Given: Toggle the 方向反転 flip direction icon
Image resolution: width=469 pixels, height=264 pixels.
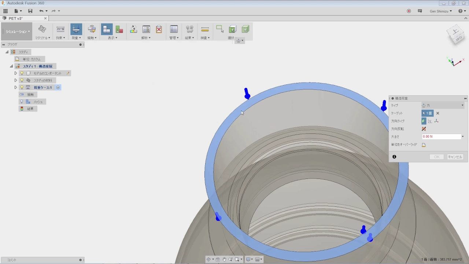Looking at the screenshot, I should click(424, 129).
